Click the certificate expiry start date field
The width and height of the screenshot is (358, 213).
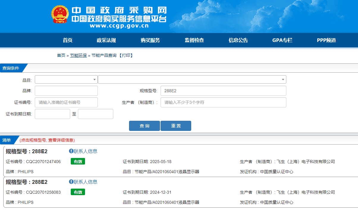pyautogui.click(x=52, y=114)
